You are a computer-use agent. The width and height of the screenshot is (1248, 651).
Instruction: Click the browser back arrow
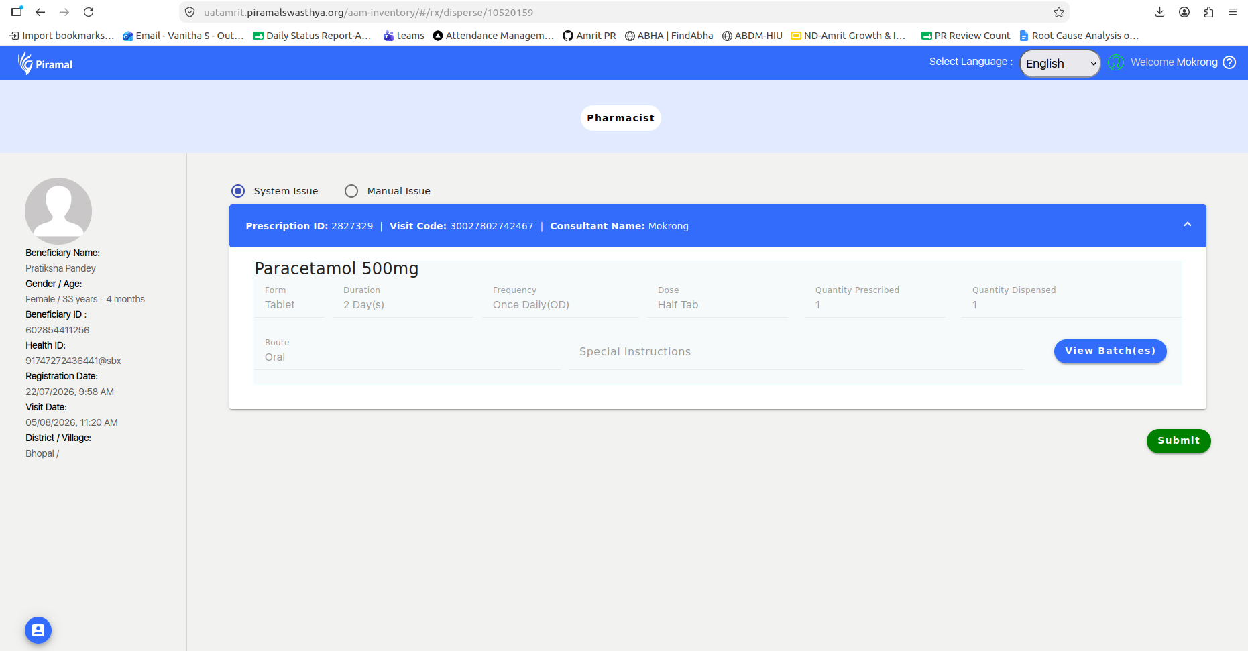pos(40,12)
